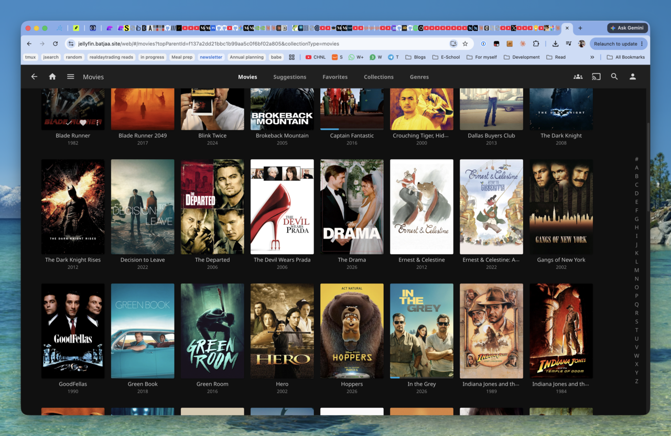
Task: Go back using the Jellyfin back arrow
Action: [x=34, y=77]
